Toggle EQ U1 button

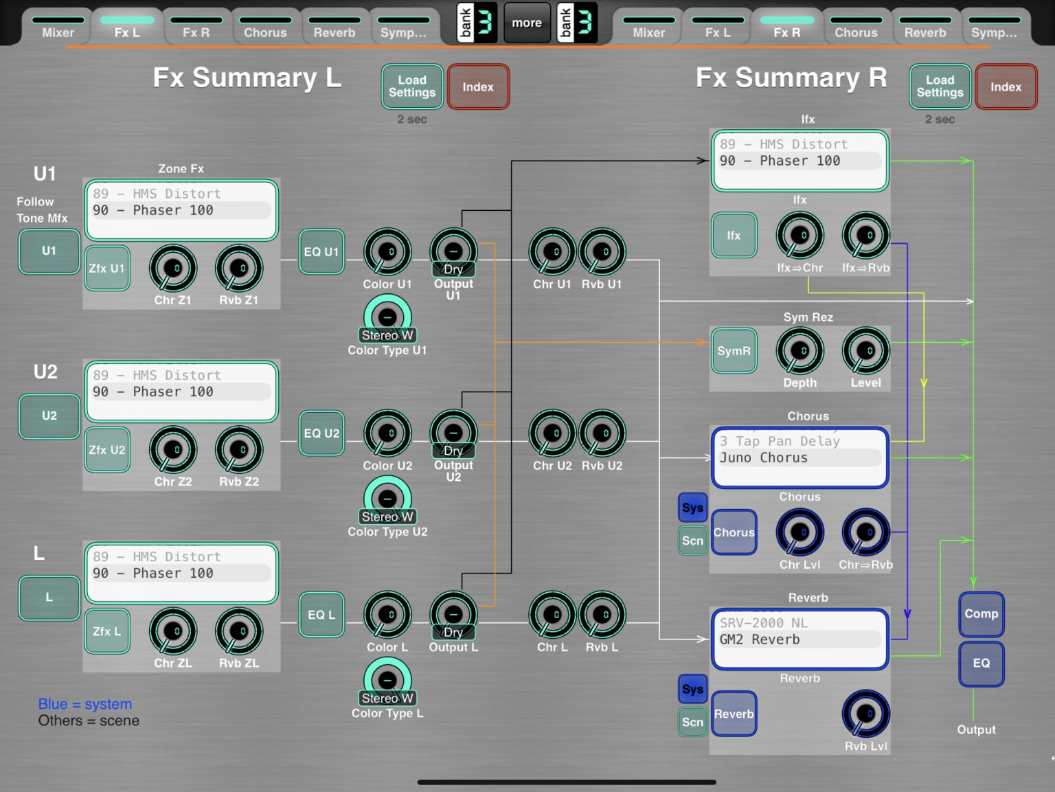coord(321,251)
